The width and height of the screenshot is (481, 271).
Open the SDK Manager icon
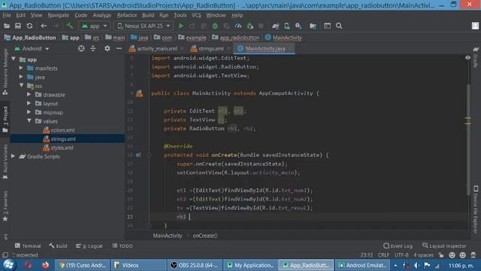pyautogui.click(x=298, y=26)
